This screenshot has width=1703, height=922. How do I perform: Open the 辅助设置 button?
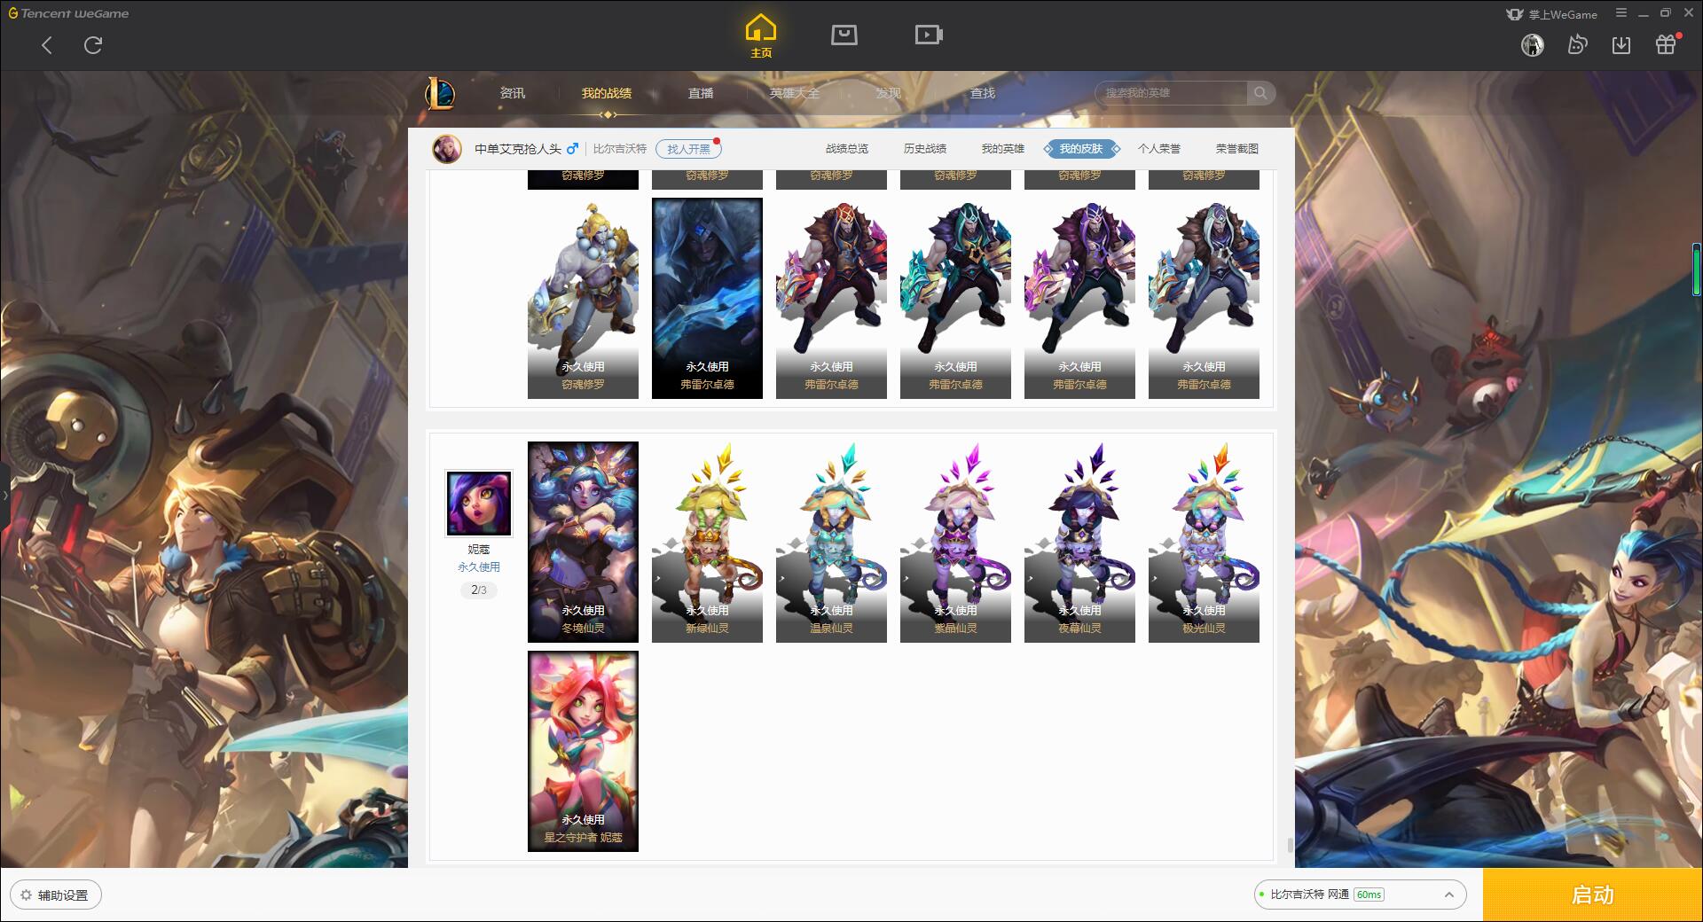click(x=56, y=895)
